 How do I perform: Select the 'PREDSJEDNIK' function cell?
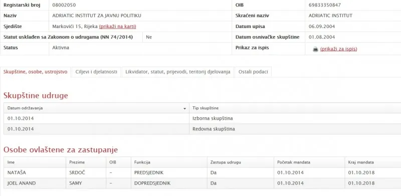click(169, 173)
